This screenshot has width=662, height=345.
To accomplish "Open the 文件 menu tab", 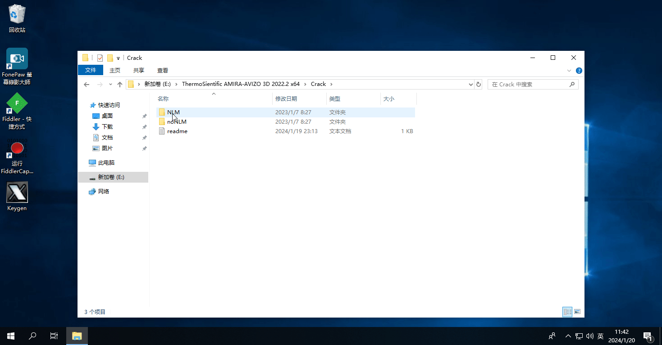I will [x=91, y=70].
